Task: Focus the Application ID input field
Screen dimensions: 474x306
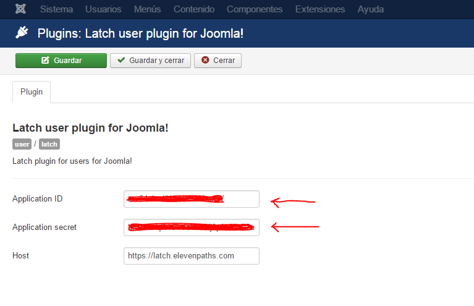Action: 192,199
